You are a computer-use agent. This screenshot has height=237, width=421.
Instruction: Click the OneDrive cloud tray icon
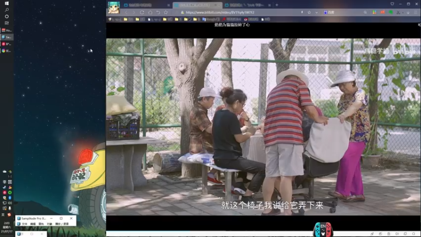tap(4, 172)
